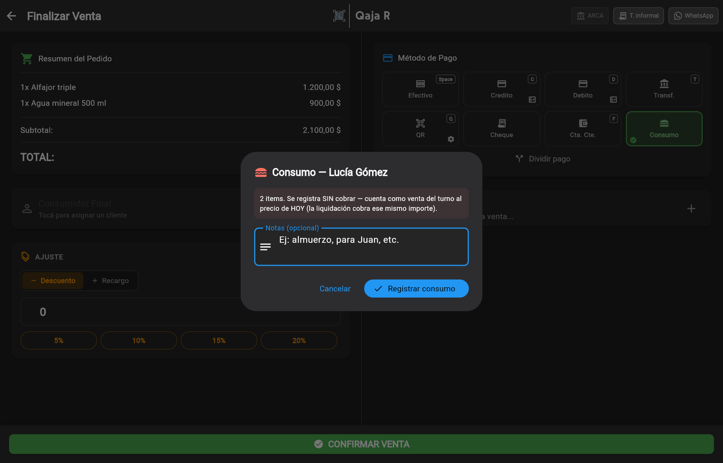Click the card icon beside Método de Pago
The height and width of the screenshot is (463, 723).
pyautogui.click(x=388, y=58)
